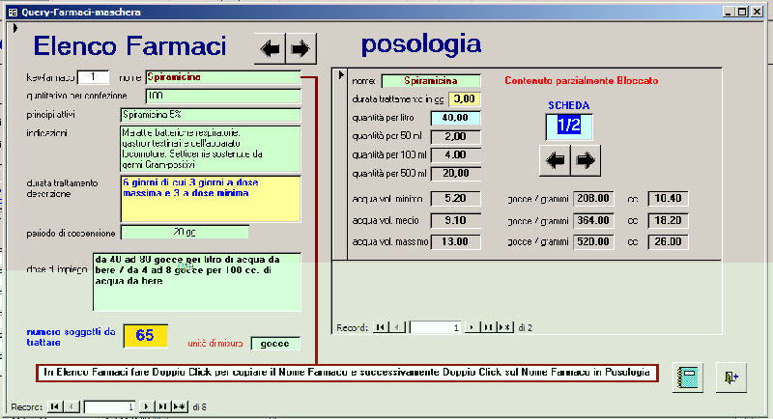773x419 pixels.
Task: Add new record in bottom main navigator
Action: pyautogui.click(x=179, y=407)
